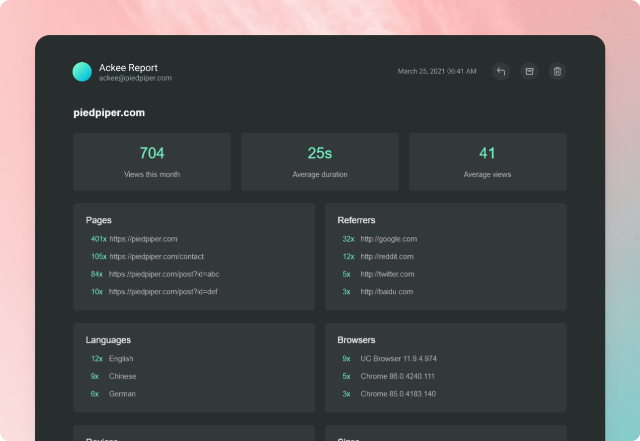The image size is (640, 441).
Task: Click the reply arrow icon
Action: (501, 72)
